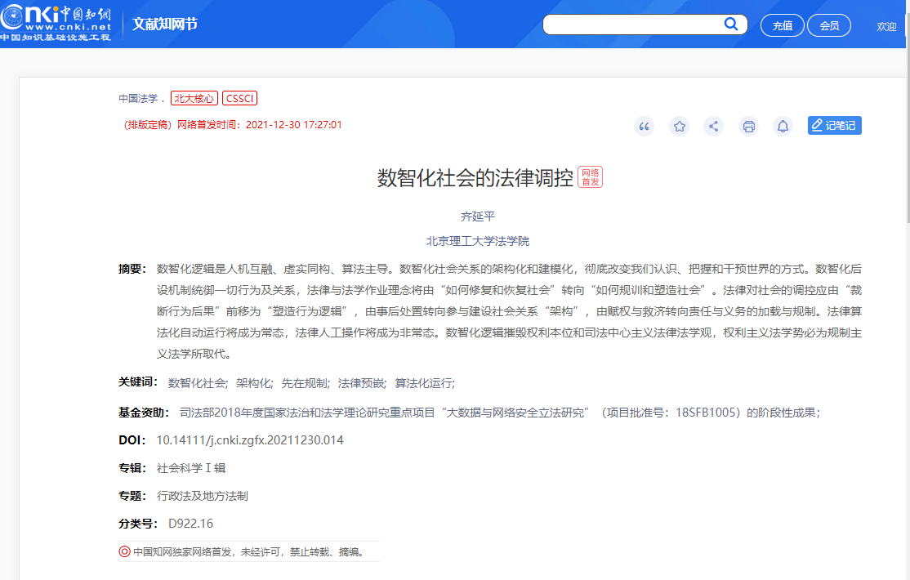Select keyword 法律预嵌
910x580 pixels.
coord(360,383)
